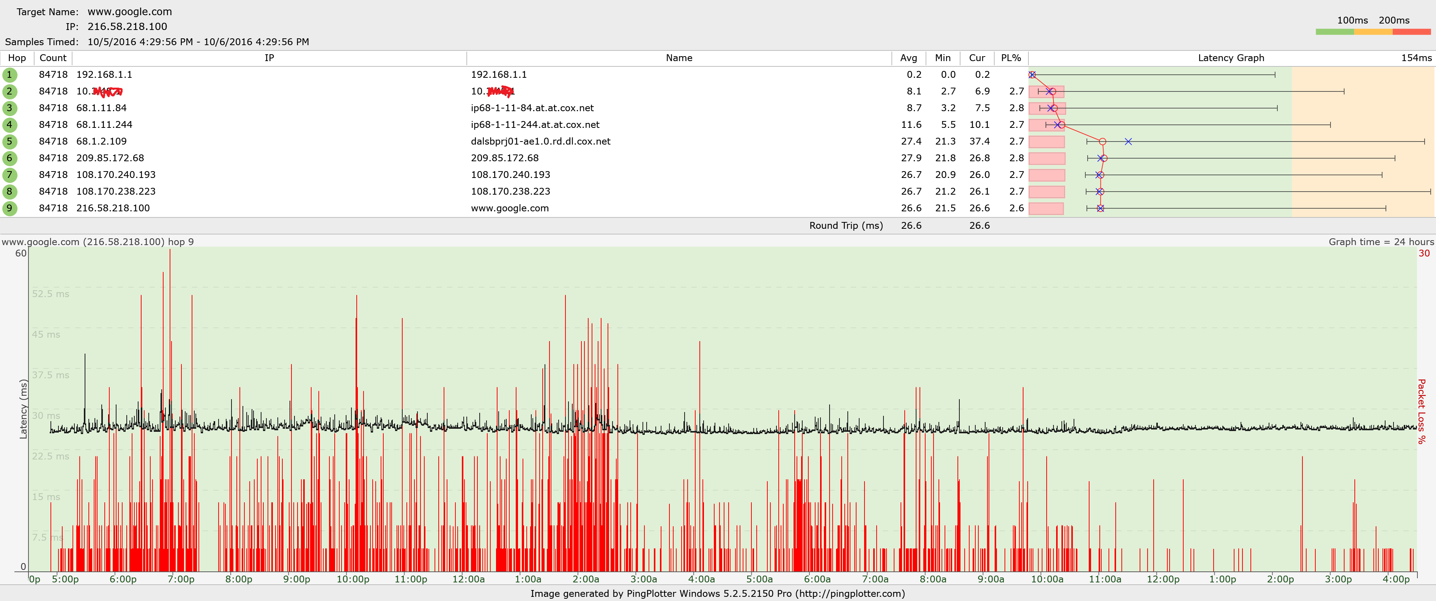This screenshot has height=601, width=1436.
Task: Click the 6:00a marker on the time axis
Action: pos(817,579)
